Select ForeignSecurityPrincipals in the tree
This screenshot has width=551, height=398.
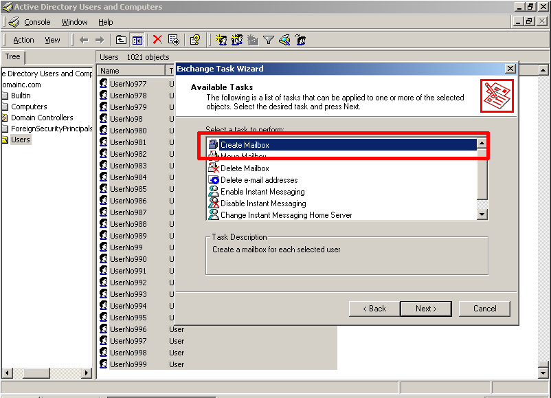pos(52,129)
